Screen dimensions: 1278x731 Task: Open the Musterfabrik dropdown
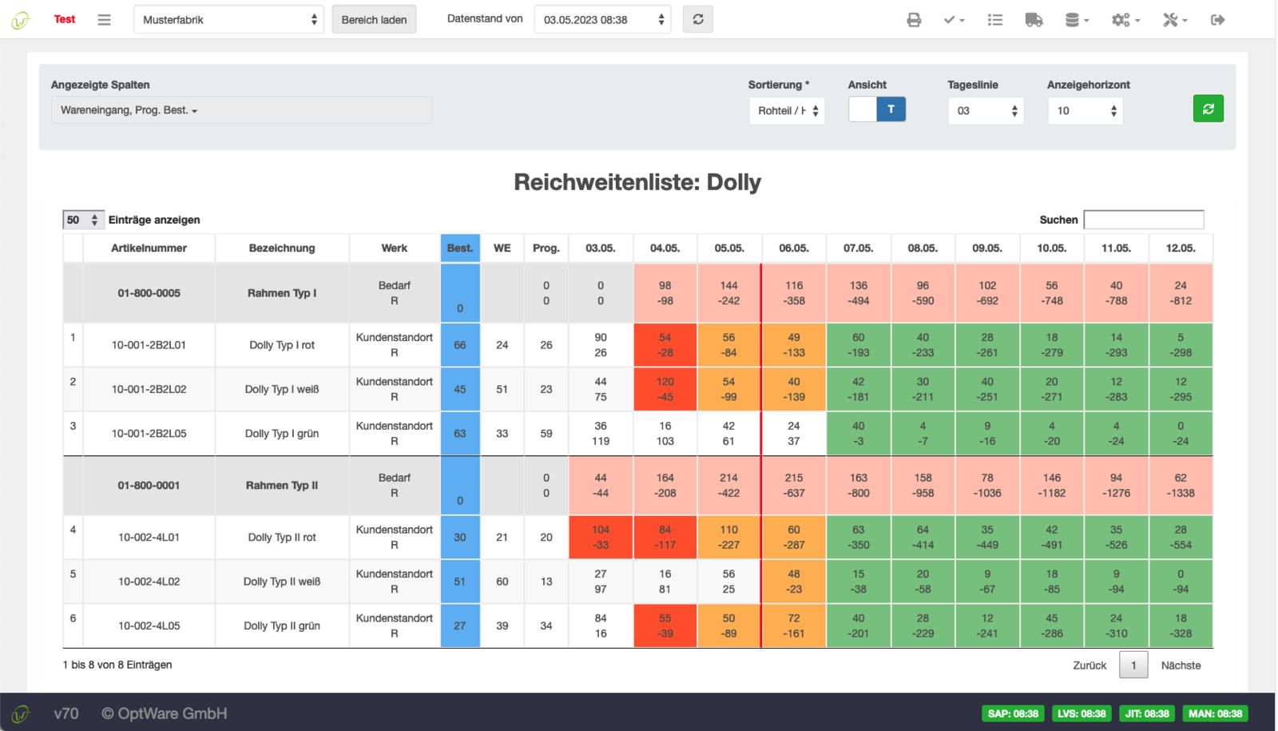coord(228,19)
